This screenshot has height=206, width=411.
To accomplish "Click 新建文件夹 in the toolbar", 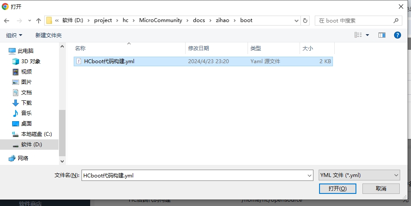I will [x=49, y=35].
